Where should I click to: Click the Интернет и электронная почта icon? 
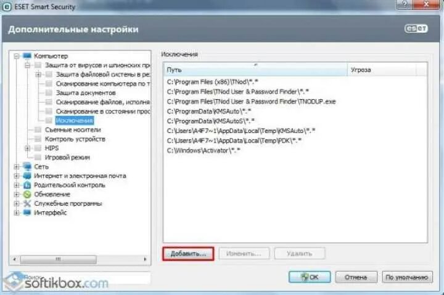27,176
